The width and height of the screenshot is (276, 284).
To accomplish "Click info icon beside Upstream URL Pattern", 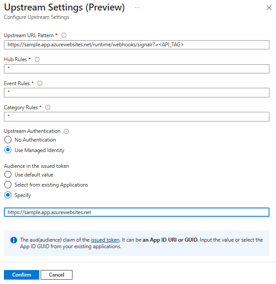I will (x=64, y=35).
